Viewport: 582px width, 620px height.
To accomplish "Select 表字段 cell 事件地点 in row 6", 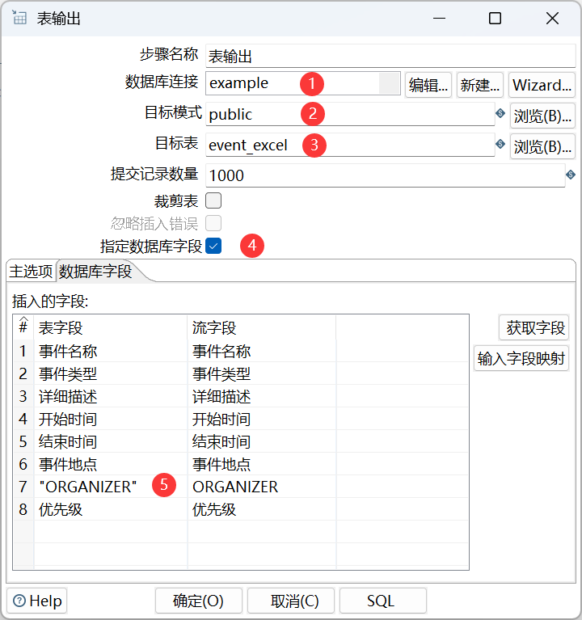I will 111,464.
